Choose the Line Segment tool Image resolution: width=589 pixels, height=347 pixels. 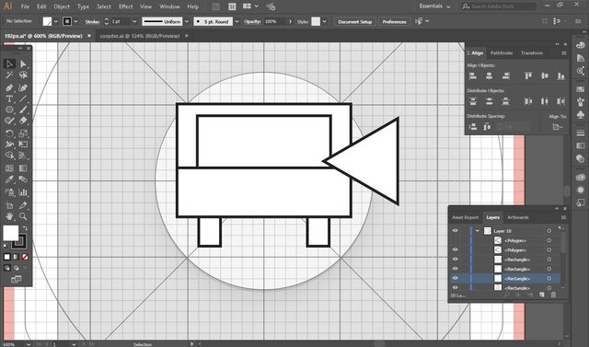pos(23,99)
